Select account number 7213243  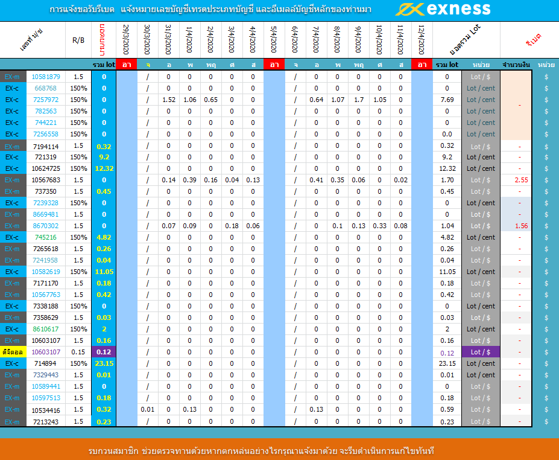[x=46, y=422]
